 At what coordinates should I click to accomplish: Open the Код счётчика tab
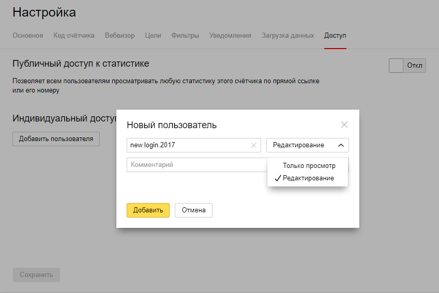[x=74, y=36]
